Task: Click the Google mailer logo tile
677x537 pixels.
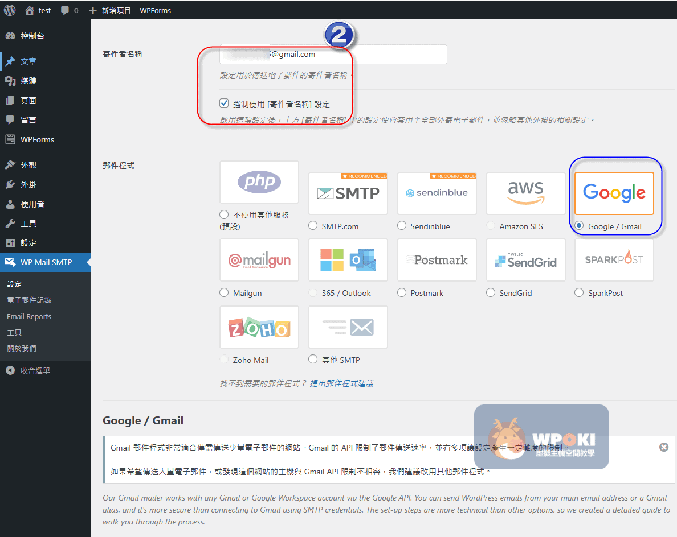Action: pyautogui.click(x=614, y=193)
